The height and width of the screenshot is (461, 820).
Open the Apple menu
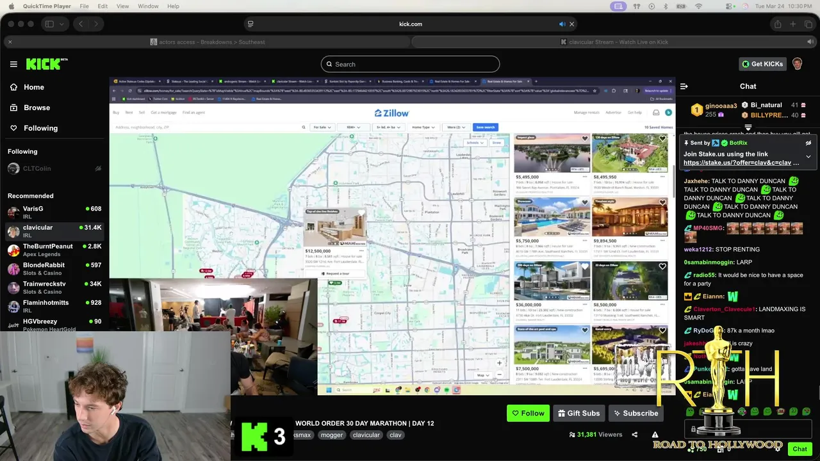11,6
